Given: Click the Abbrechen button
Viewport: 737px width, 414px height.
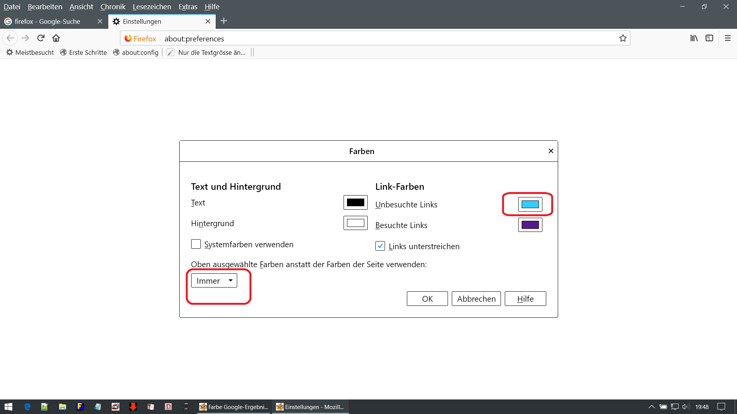Looking at the screenshot, I should (x=476, y=299).
